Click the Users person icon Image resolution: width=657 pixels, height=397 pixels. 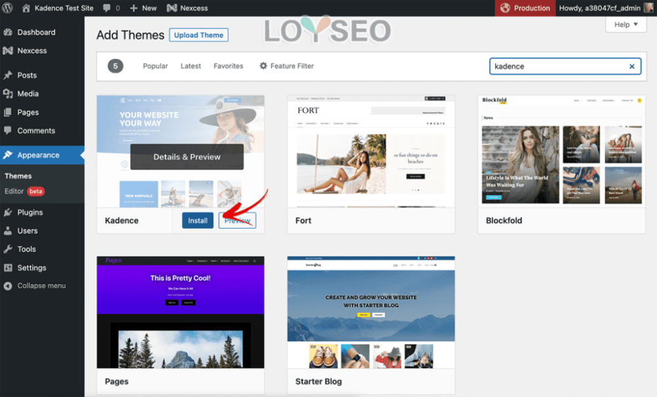click(8, 231)
